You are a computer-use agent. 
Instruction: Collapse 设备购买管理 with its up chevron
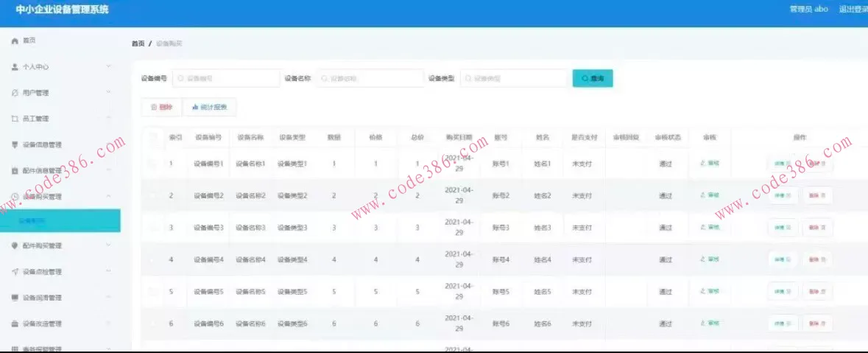108,196
